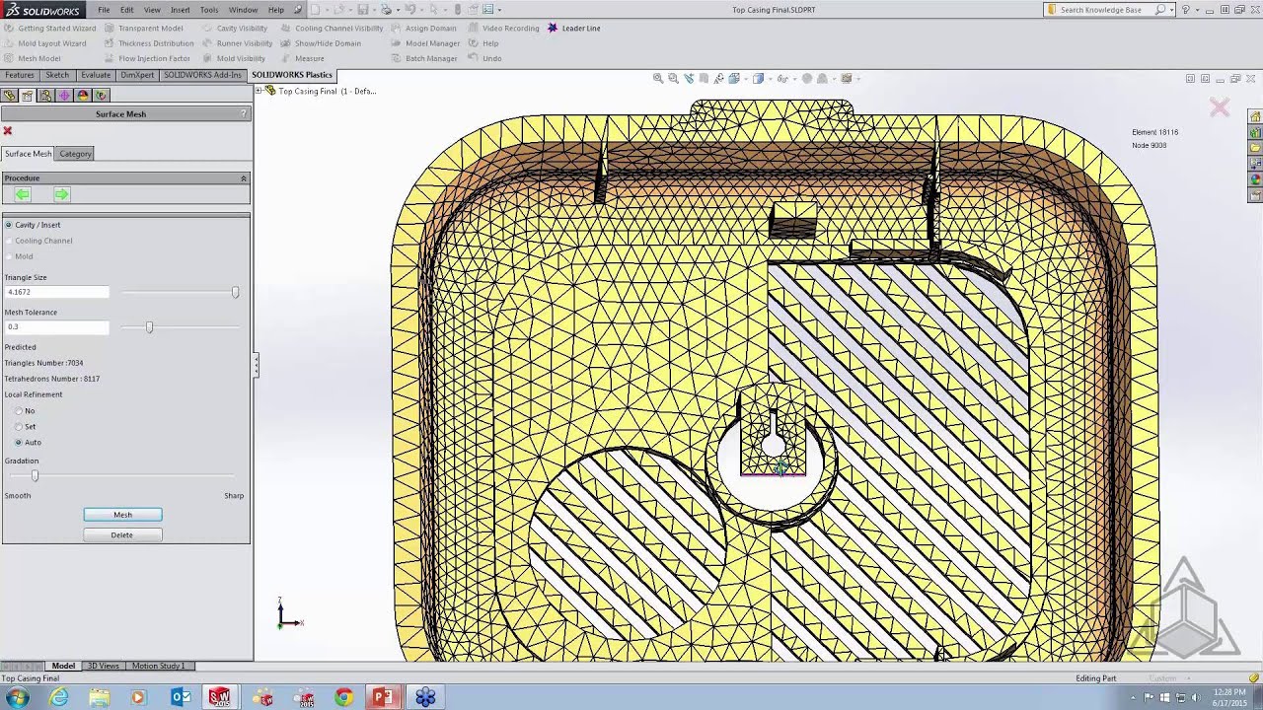Click the Mesh Tolerance input field
Viewport: 1263px width, 710px height.
click(56, 327)
